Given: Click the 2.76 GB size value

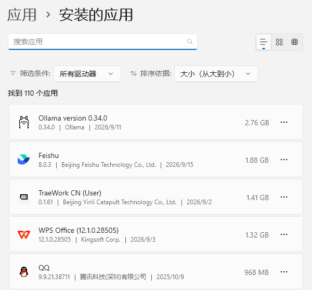Looking at the screenshot, I should (257, 123).
